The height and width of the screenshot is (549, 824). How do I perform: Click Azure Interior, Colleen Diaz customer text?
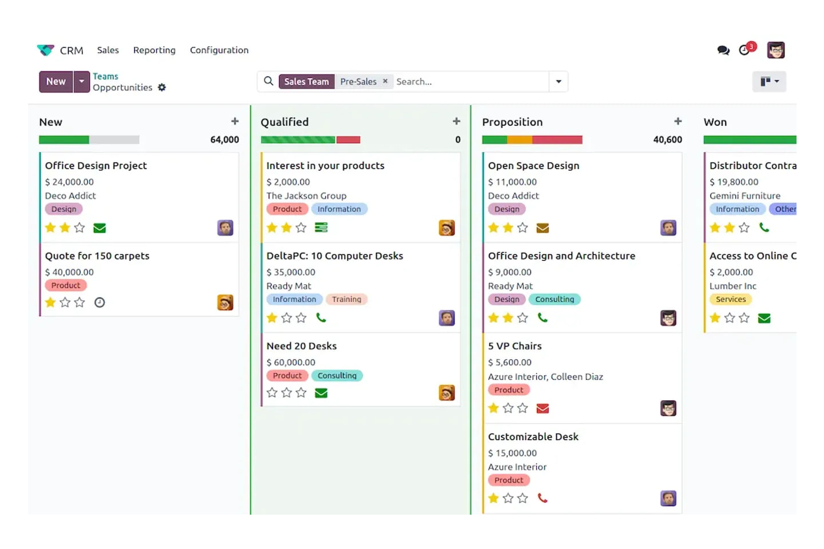click(x=545, y=377)
